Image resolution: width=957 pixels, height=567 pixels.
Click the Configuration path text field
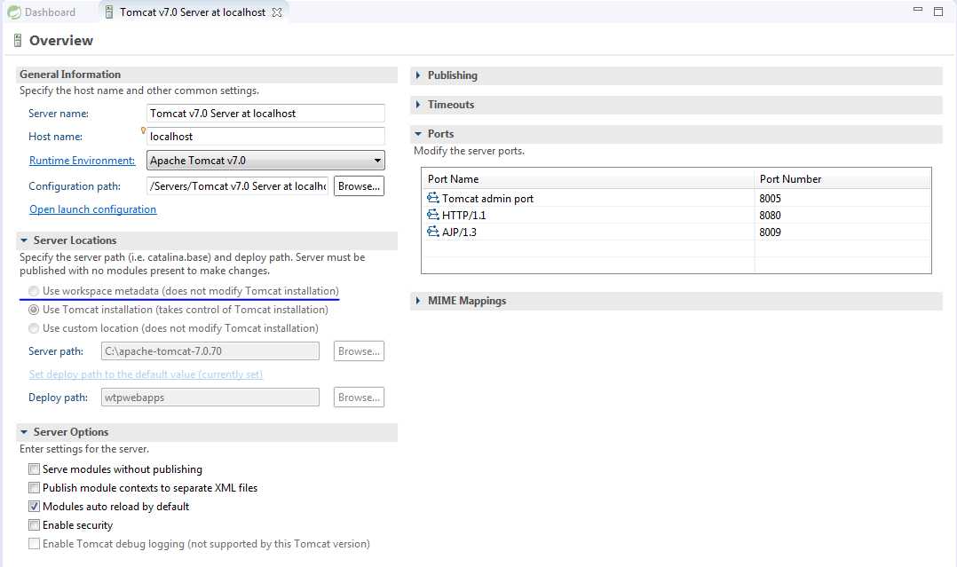(237, 186)
